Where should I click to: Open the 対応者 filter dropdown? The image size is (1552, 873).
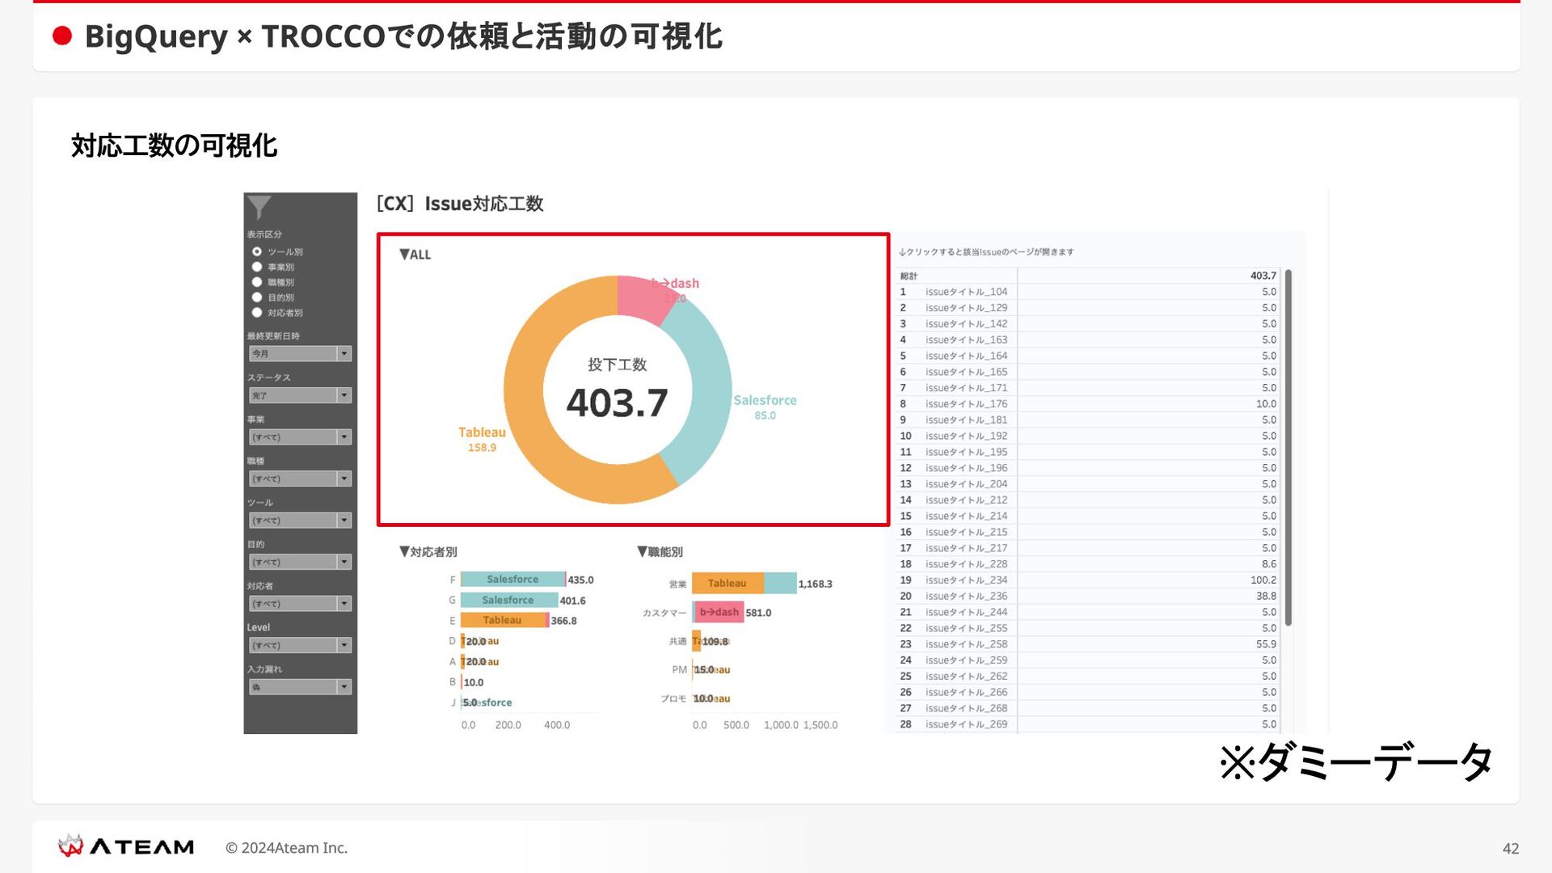[300, 604]
